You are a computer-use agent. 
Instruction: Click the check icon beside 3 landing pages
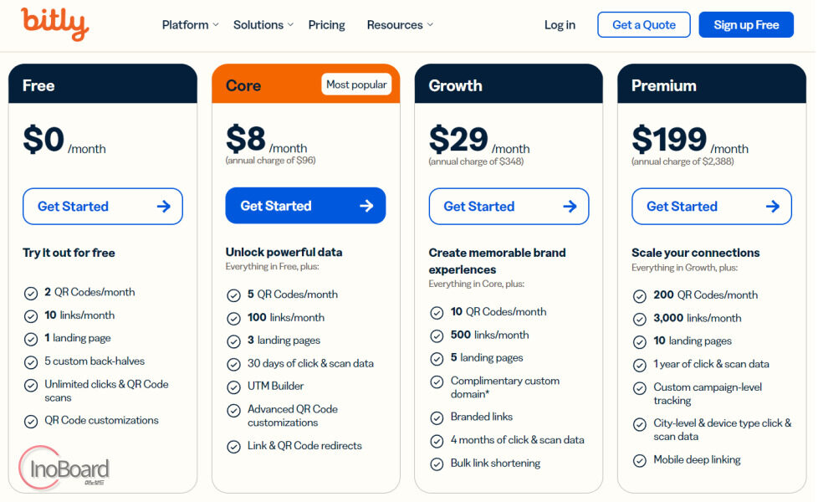233,341
